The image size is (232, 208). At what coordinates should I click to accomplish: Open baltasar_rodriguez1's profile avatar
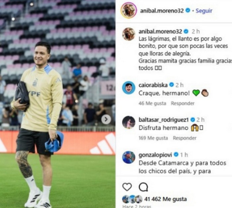pyautogui.click(x=129, y=122)
